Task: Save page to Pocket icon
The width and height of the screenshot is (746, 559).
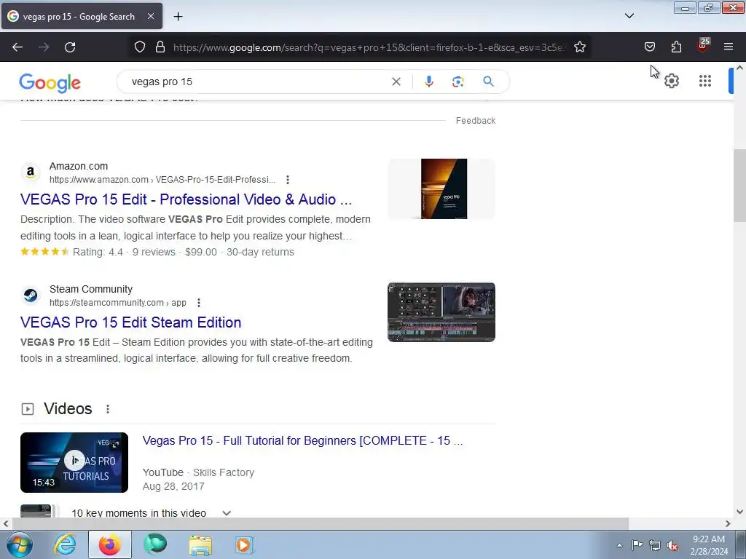Action: pos(649,47)
